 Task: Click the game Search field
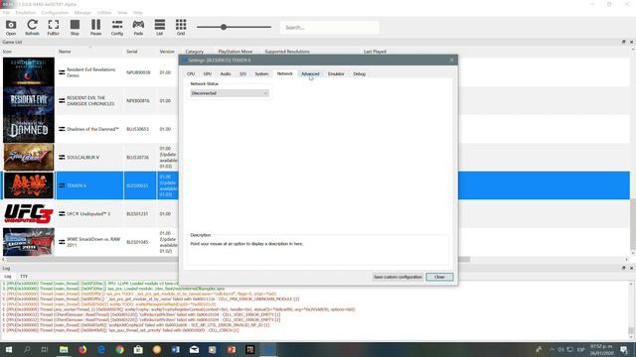[x=329, y=28]
